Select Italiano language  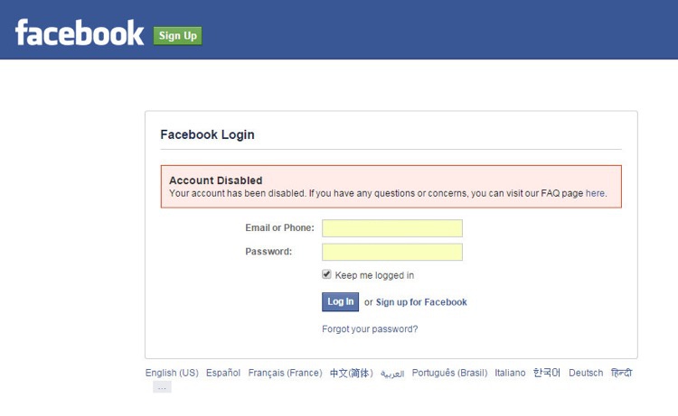tap(510, 373)
